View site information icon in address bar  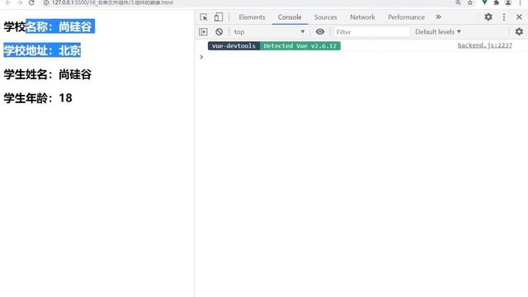46,2
